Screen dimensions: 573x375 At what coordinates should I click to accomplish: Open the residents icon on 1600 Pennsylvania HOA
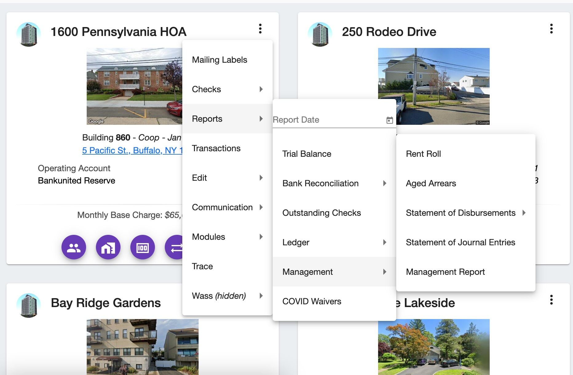pyautogui.click(x=73, y=247)
